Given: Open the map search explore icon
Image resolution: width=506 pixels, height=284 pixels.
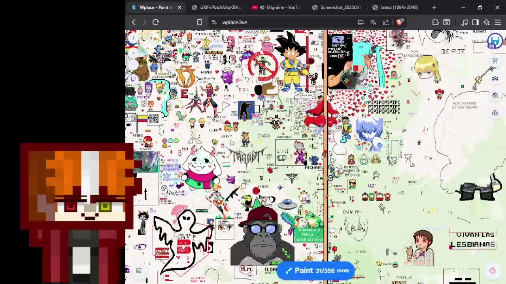Looking at the screenshot, I should 495,95.
